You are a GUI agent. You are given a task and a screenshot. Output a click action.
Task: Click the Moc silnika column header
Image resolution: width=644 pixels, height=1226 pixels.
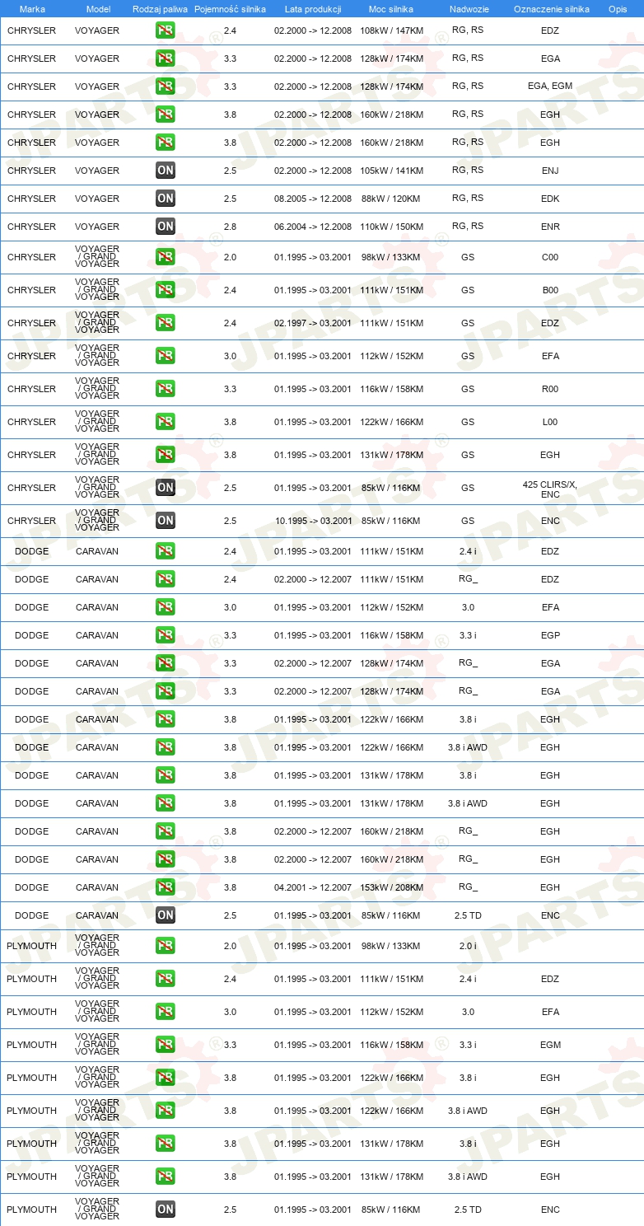pos(392,9)
